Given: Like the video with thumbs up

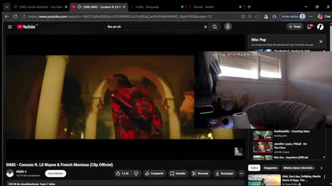Looking at the screenshot, I should click(x=122, y=174).
